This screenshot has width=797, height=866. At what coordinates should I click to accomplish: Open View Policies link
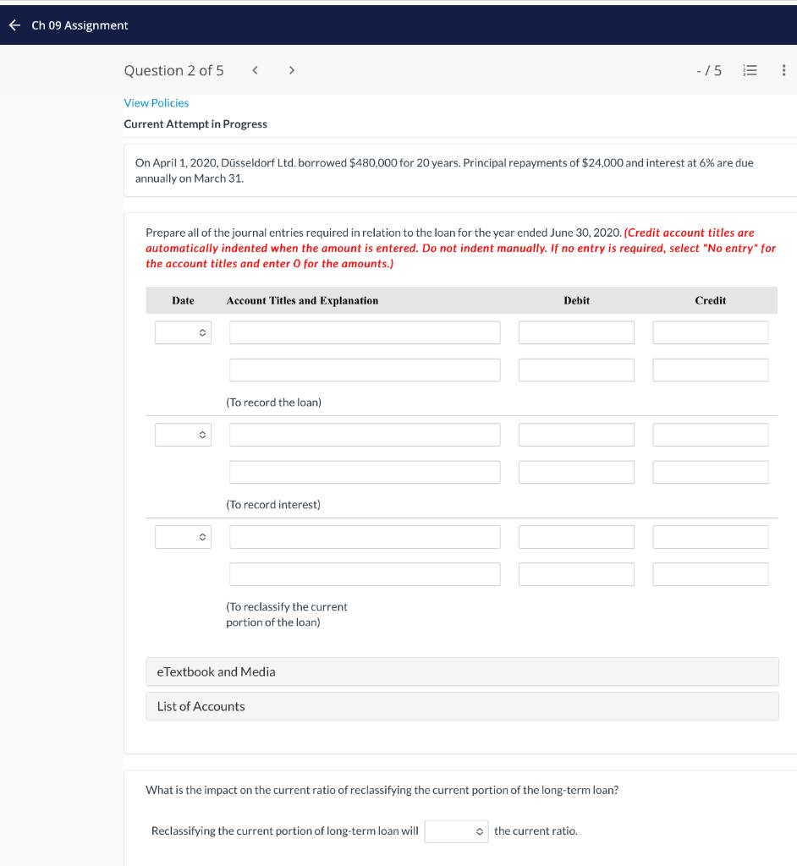point(157,102)
